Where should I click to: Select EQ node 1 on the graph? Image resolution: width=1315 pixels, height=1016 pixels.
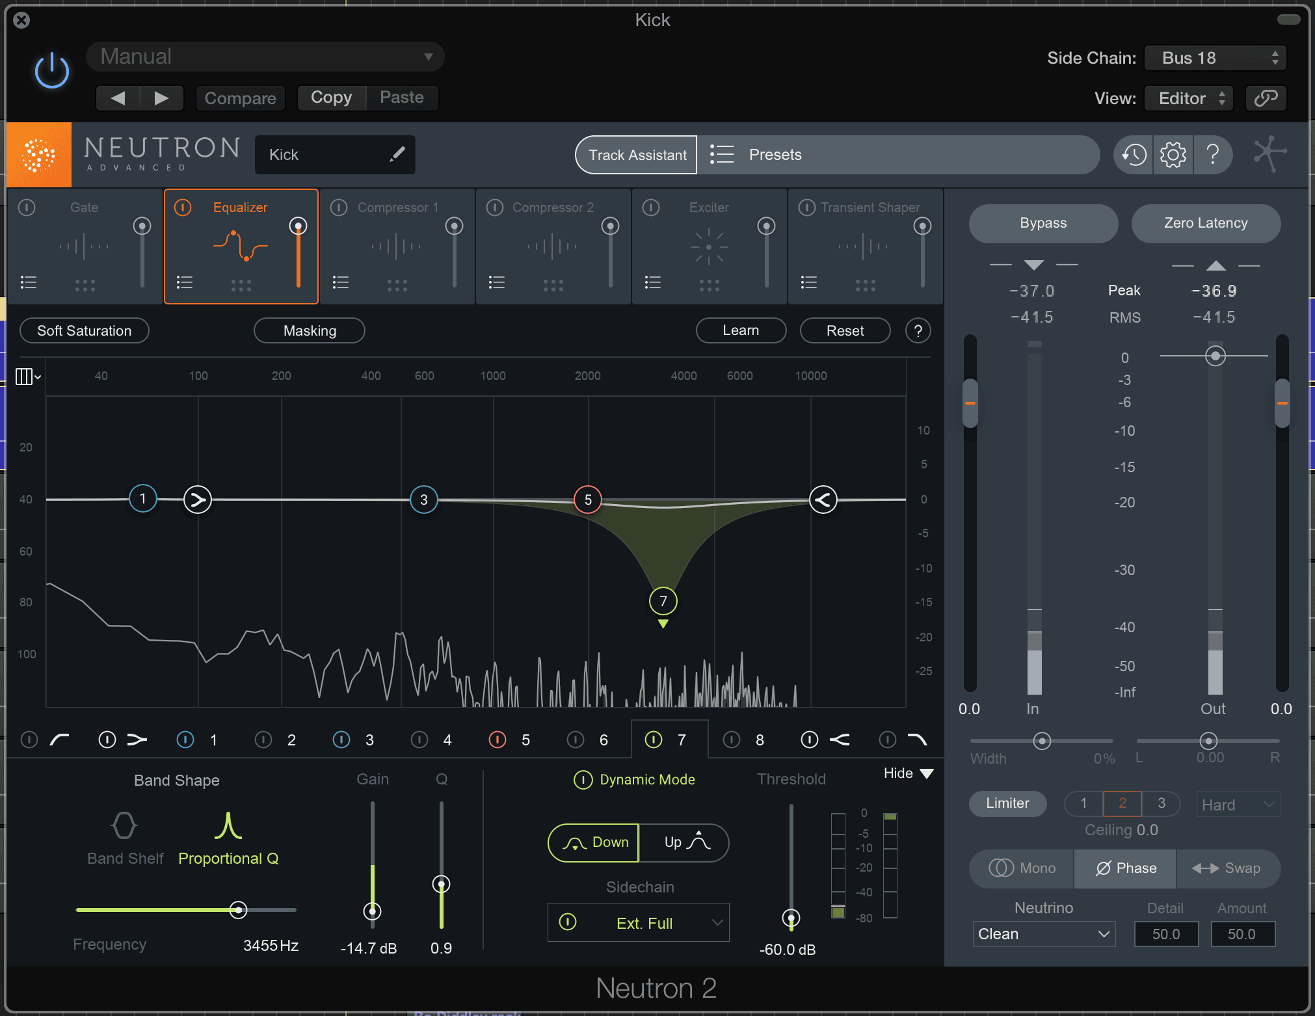[x=143, y=499]
